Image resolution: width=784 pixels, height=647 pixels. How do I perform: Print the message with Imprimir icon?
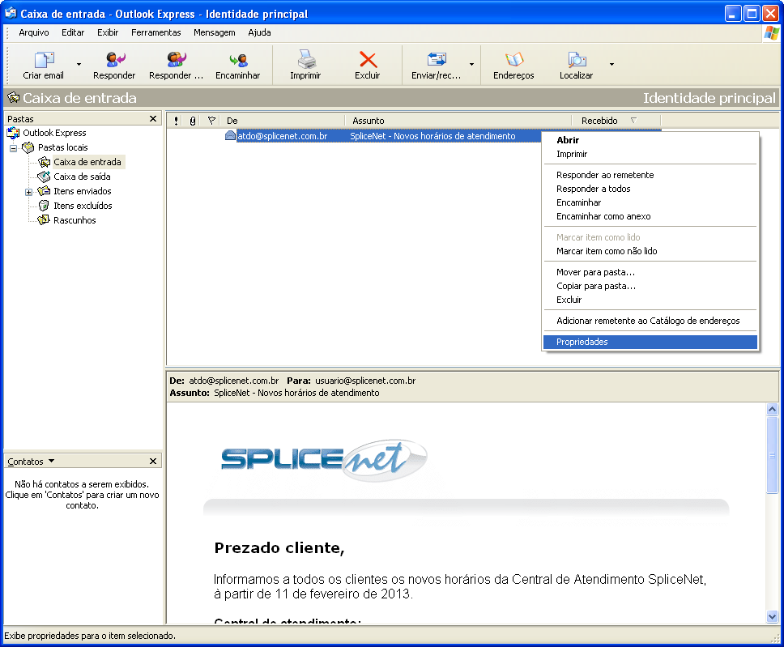pyautogui.click(x=306, y=59)
